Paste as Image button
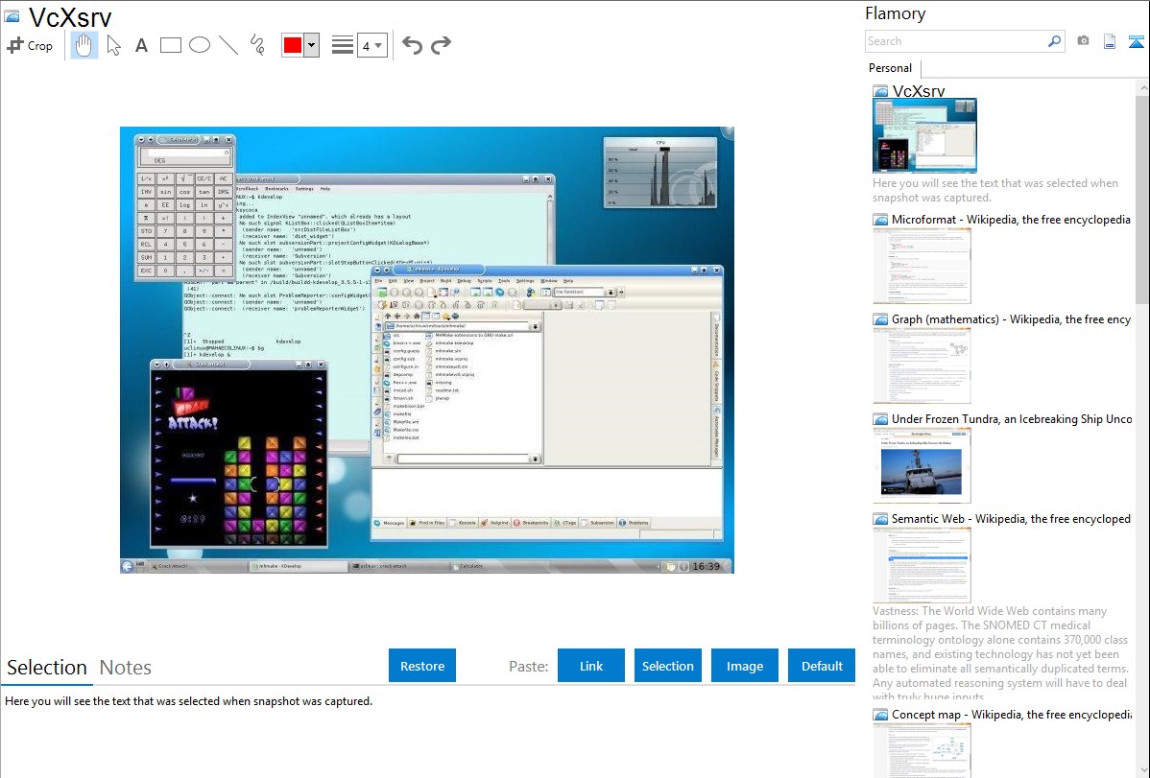The image size is (1150, 778). click(745, 666)
